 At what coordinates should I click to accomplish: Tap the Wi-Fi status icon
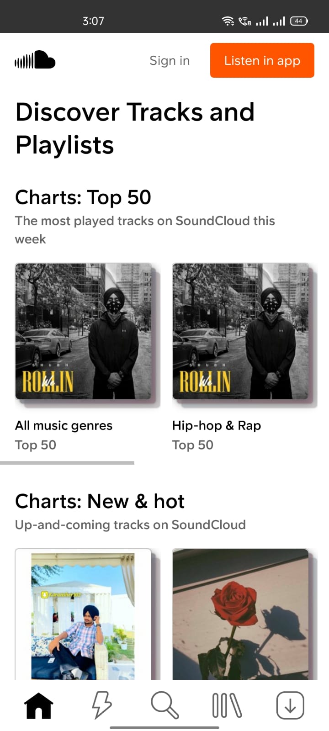227,21
